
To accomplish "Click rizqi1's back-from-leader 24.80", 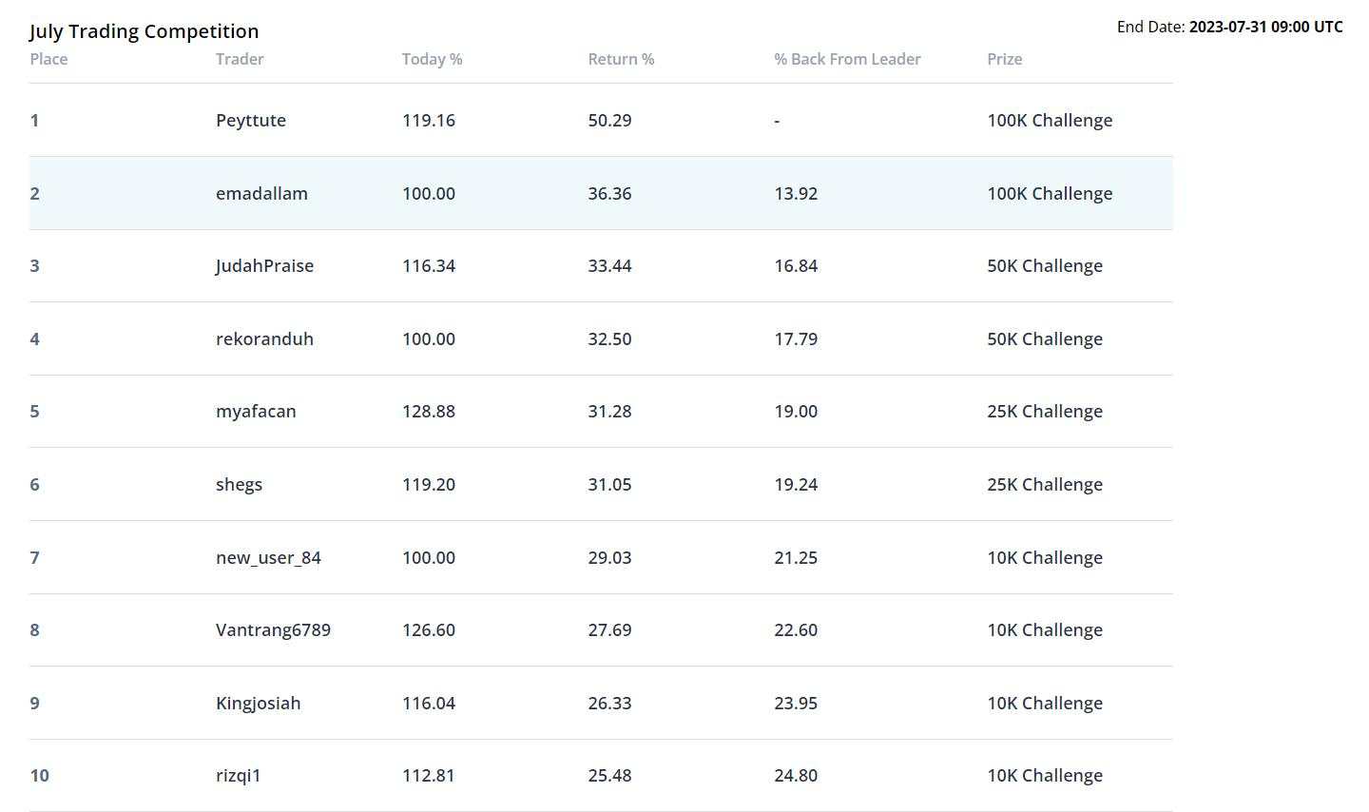I will click(x=796, y=776).
